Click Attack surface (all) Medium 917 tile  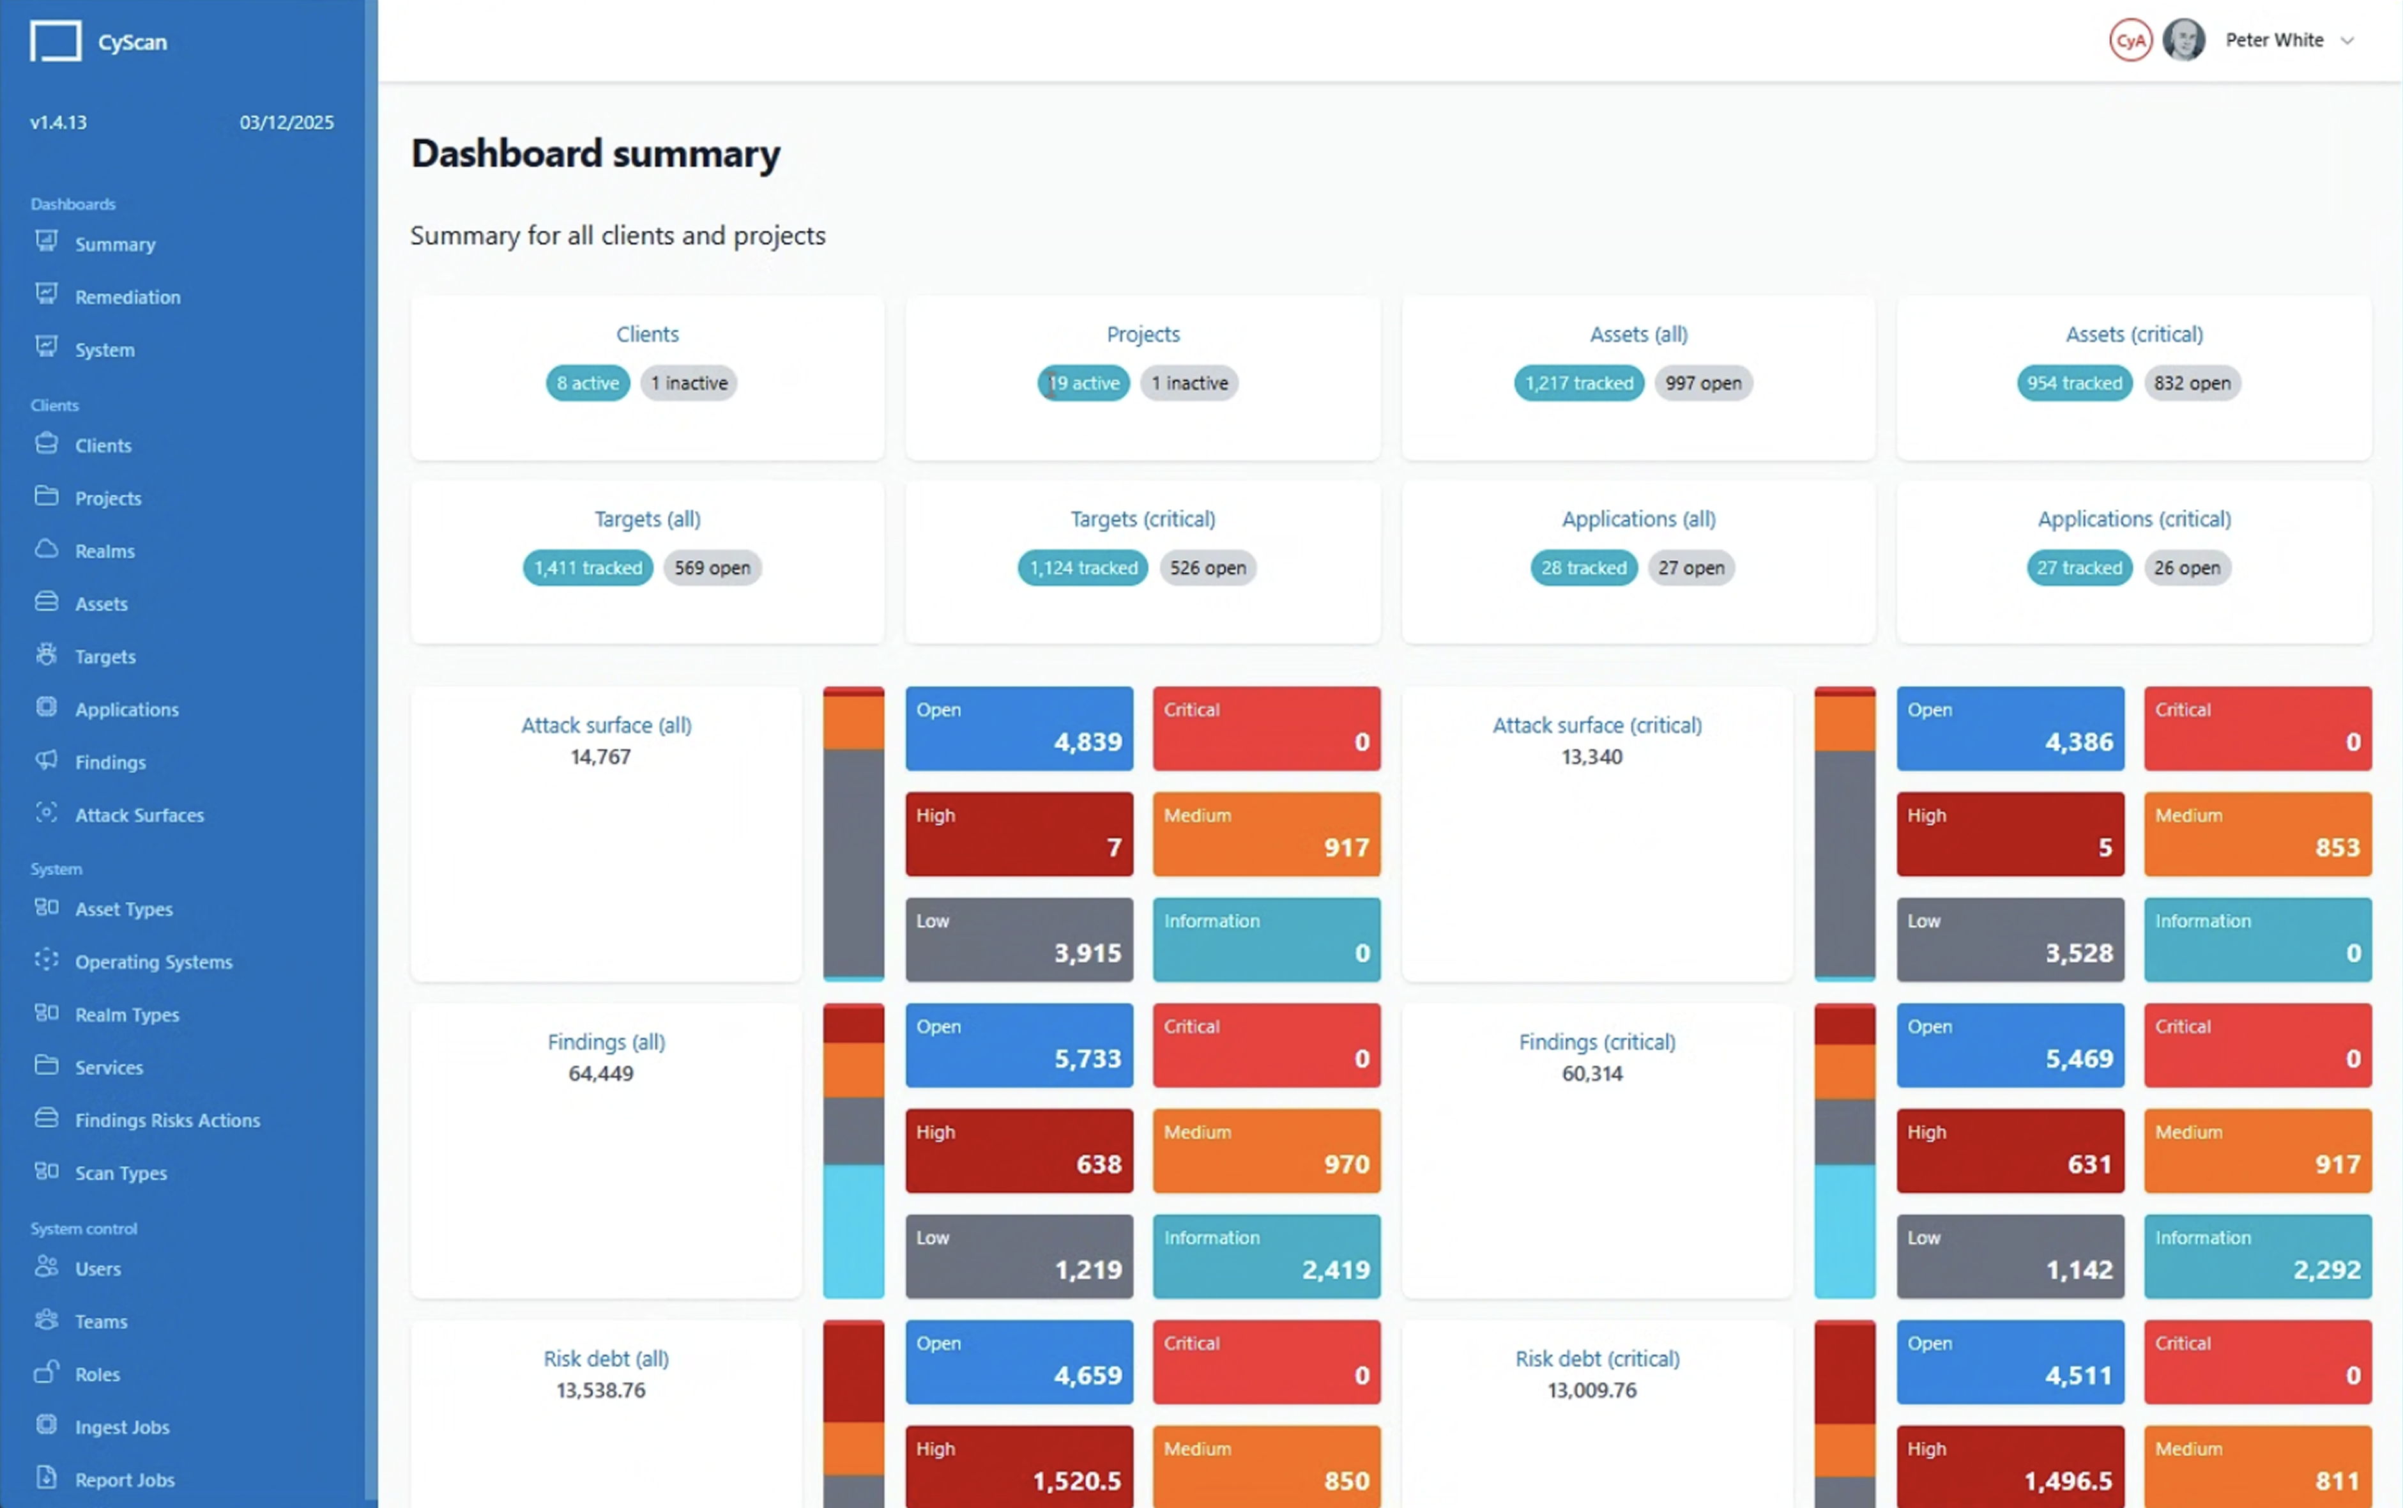pyautogui.click(x=1266, y=834)
